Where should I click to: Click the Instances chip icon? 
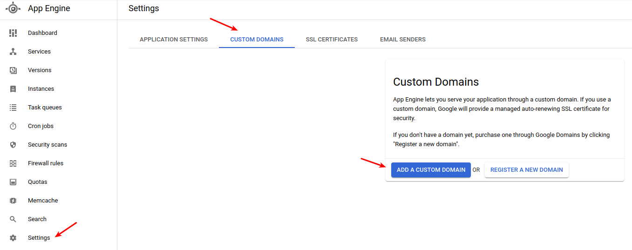click(x=13, y=89)
